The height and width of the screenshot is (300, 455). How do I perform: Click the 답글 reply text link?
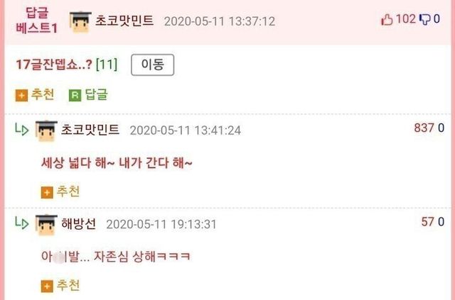click(96, 95)
